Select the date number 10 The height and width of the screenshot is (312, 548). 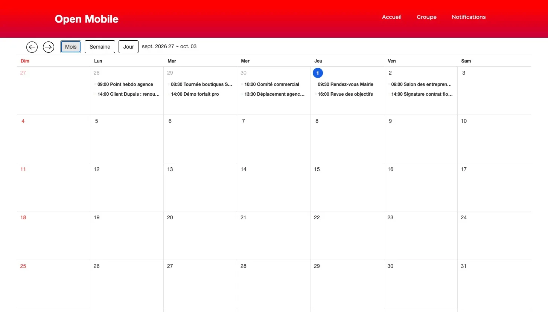click(x=464, y=121)
